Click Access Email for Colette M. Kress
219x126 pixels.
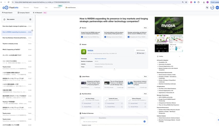tap(114, 103)
